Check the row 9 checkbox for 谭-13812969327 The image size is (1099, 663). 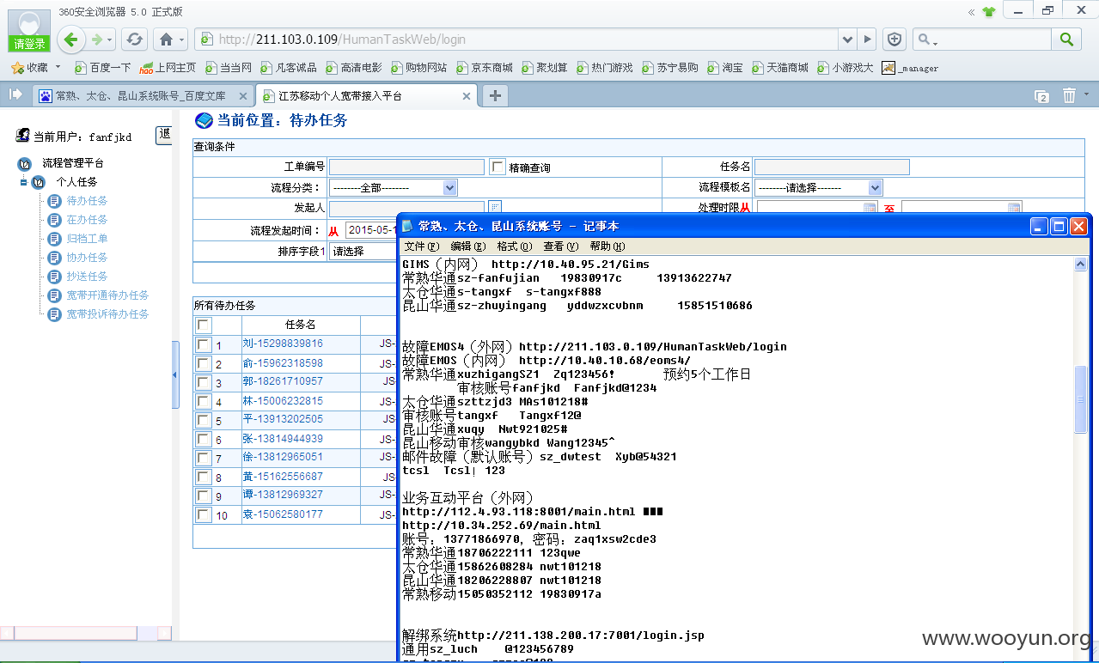(204, 496)
